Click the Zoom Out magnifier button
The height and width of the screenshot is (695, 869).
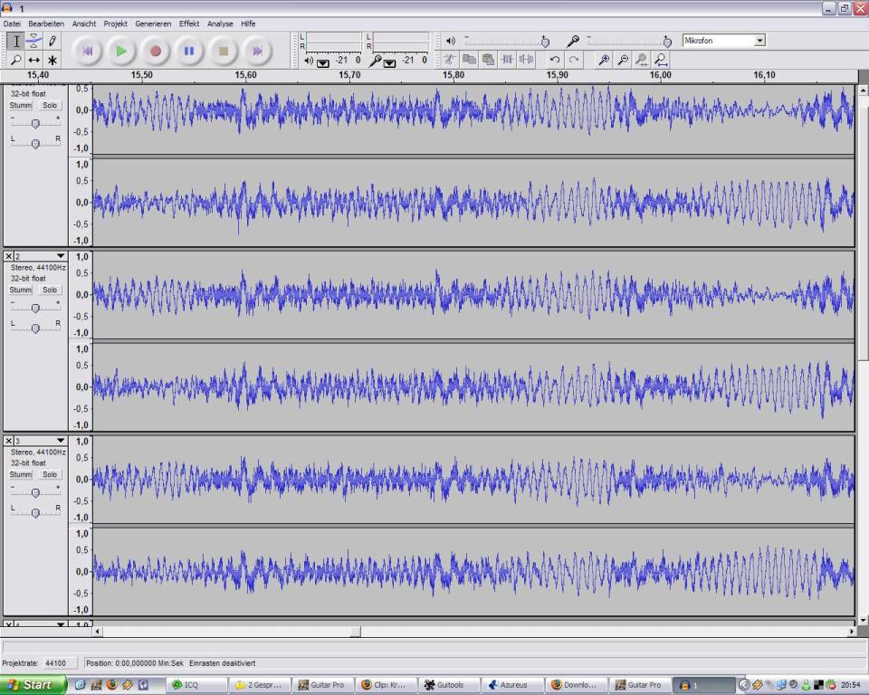click(x=623, y=60)
